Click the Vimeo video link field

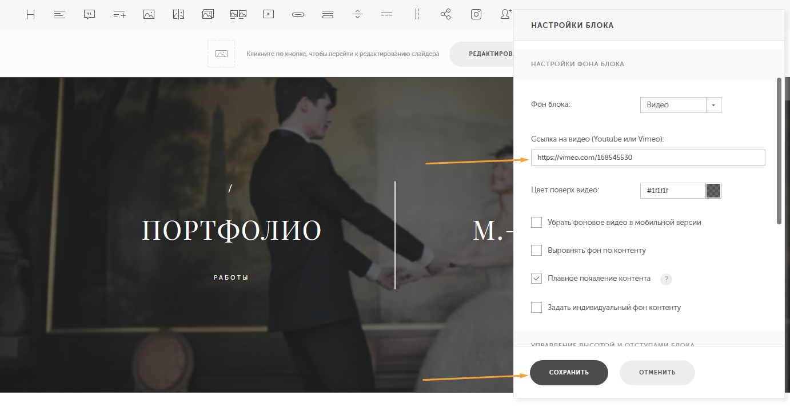pyautogui.click(x=648, y=158)
